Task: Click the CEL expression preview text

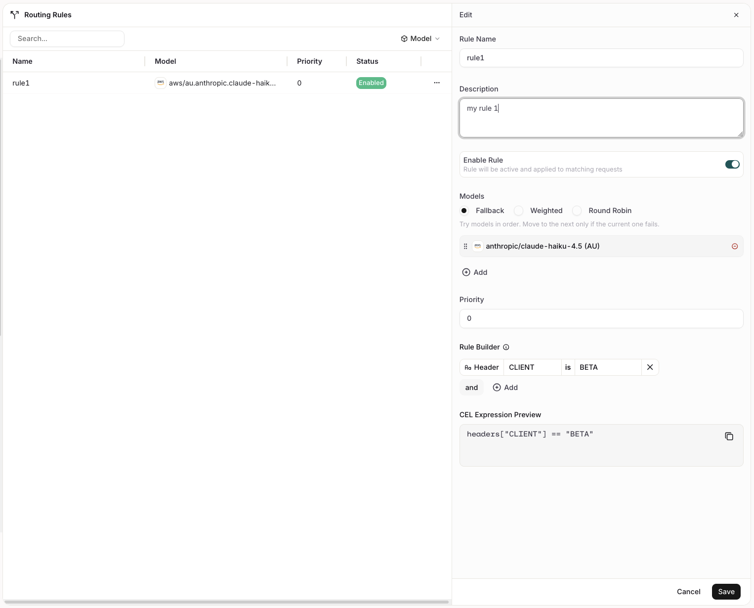Action: (530, 434)
